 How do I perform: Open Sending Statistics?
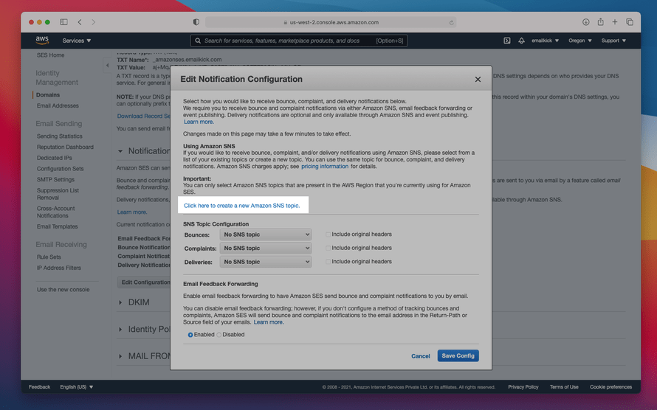click(x=60, y=136)
